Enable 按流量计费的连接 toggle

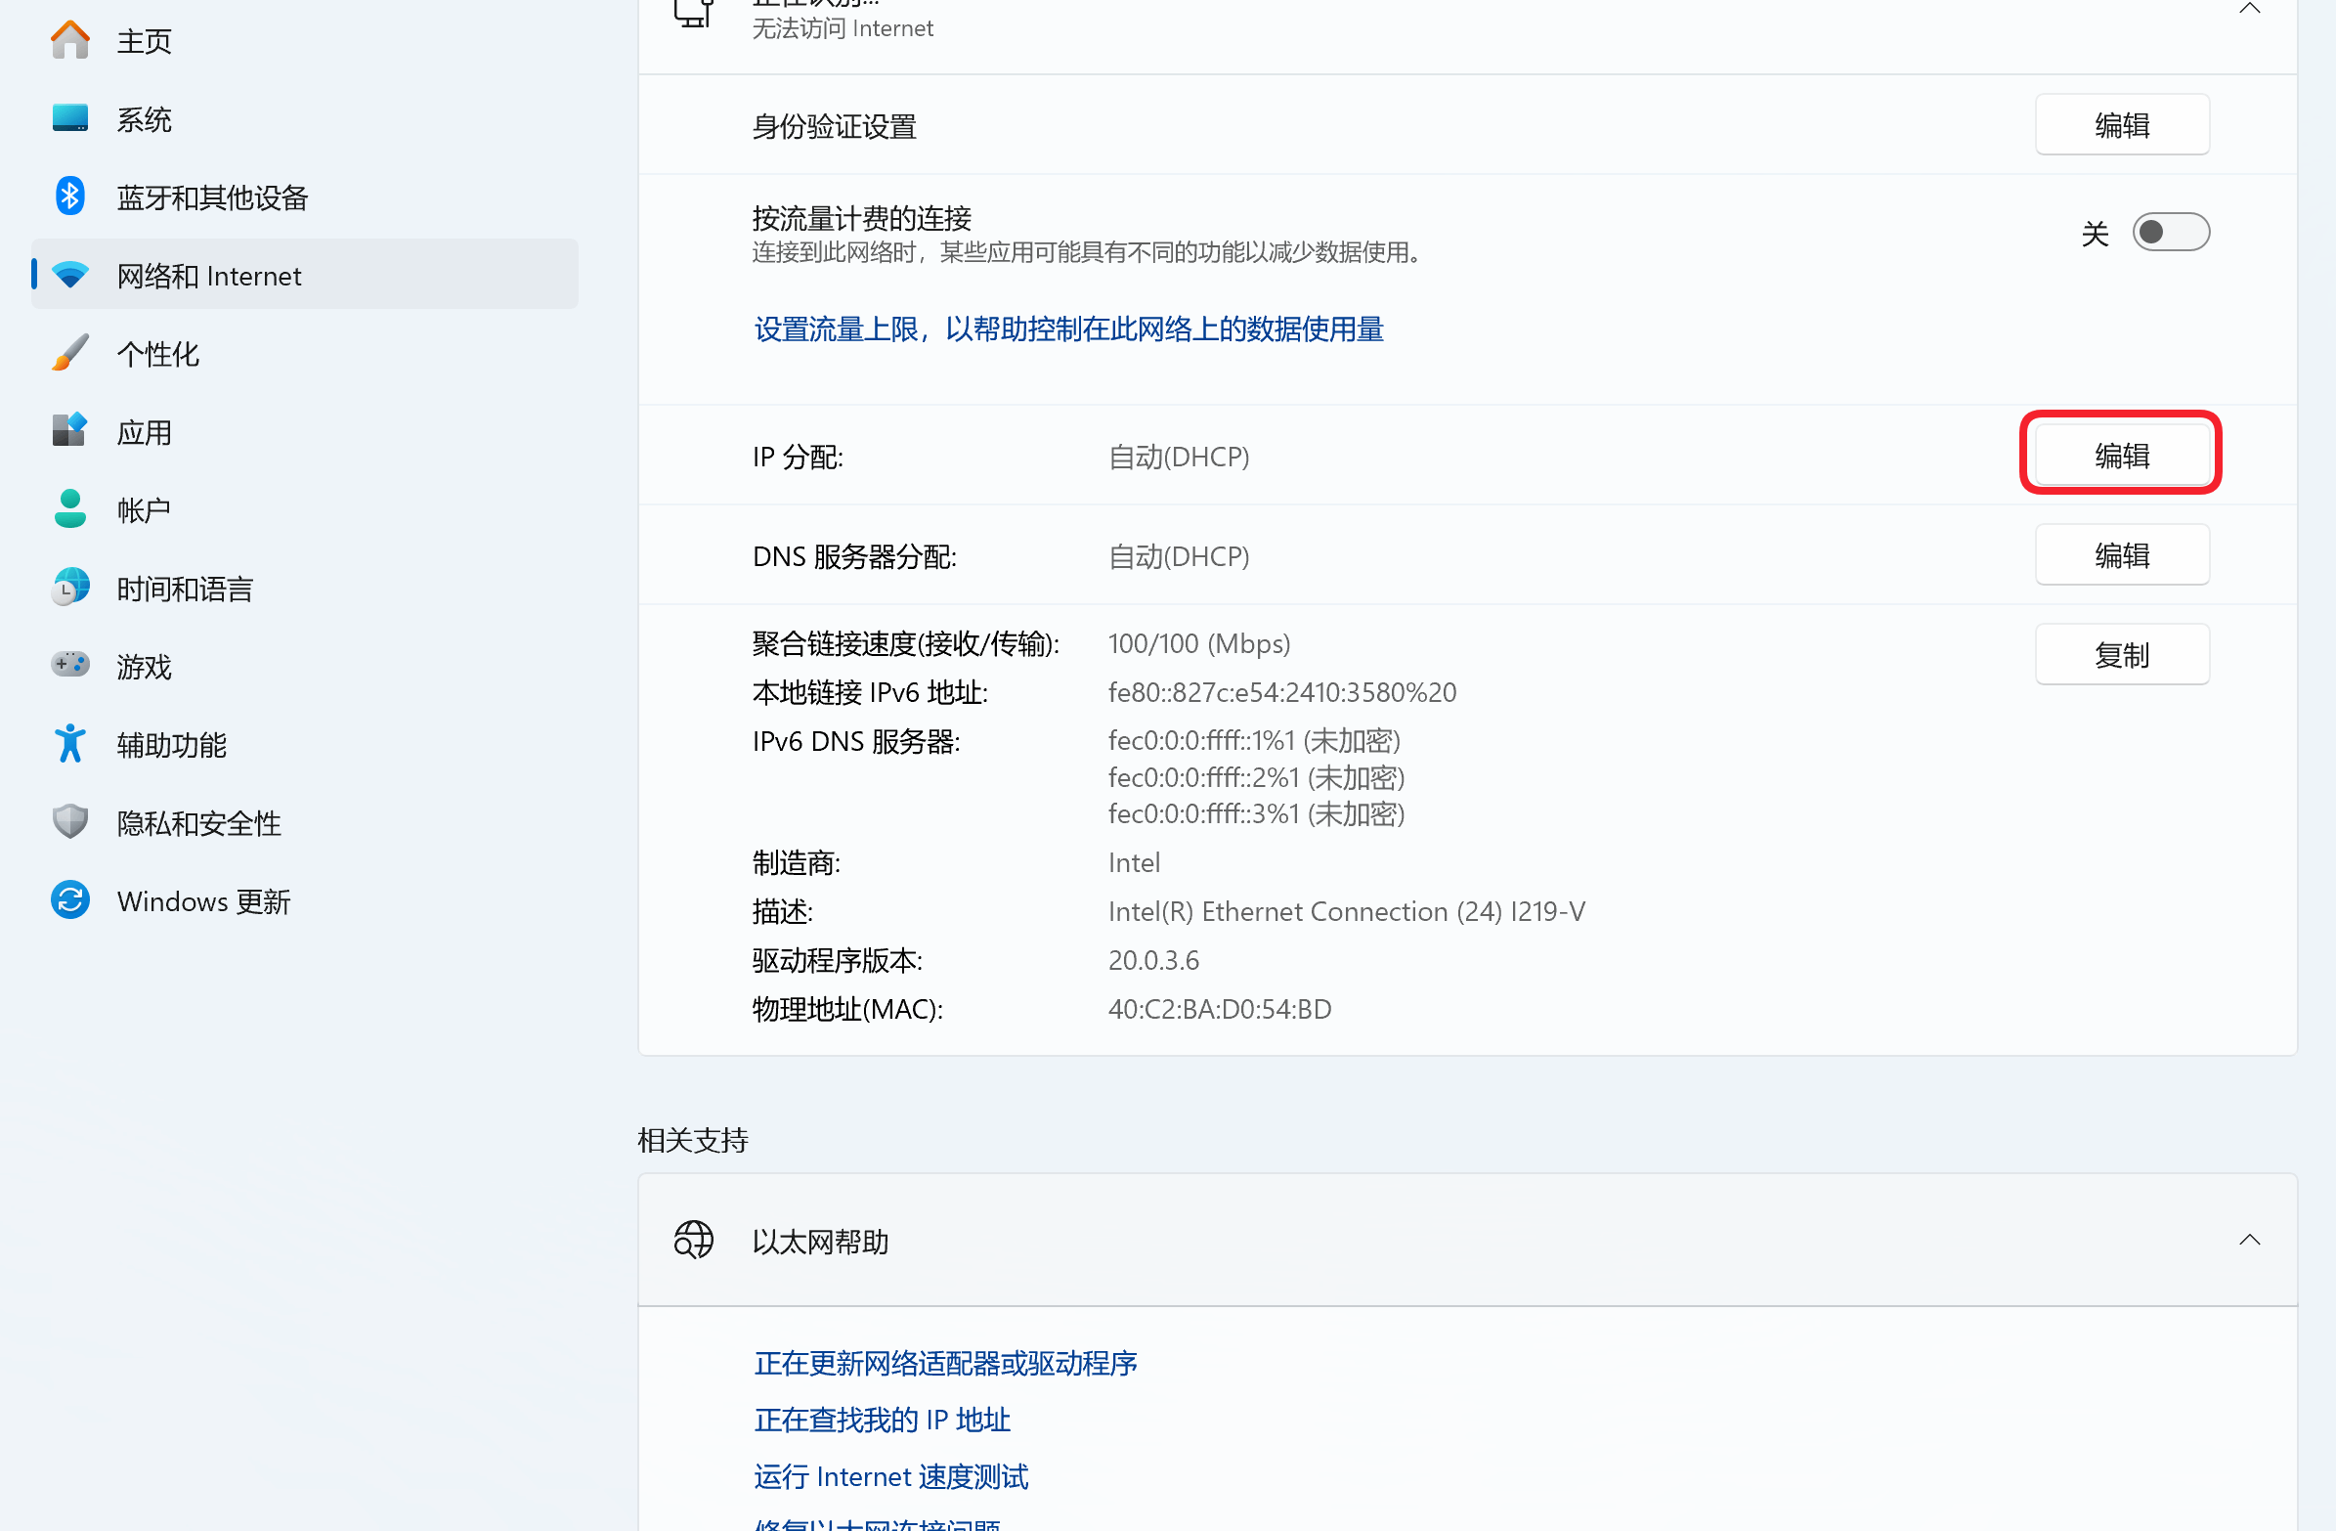click(2169, 232)
